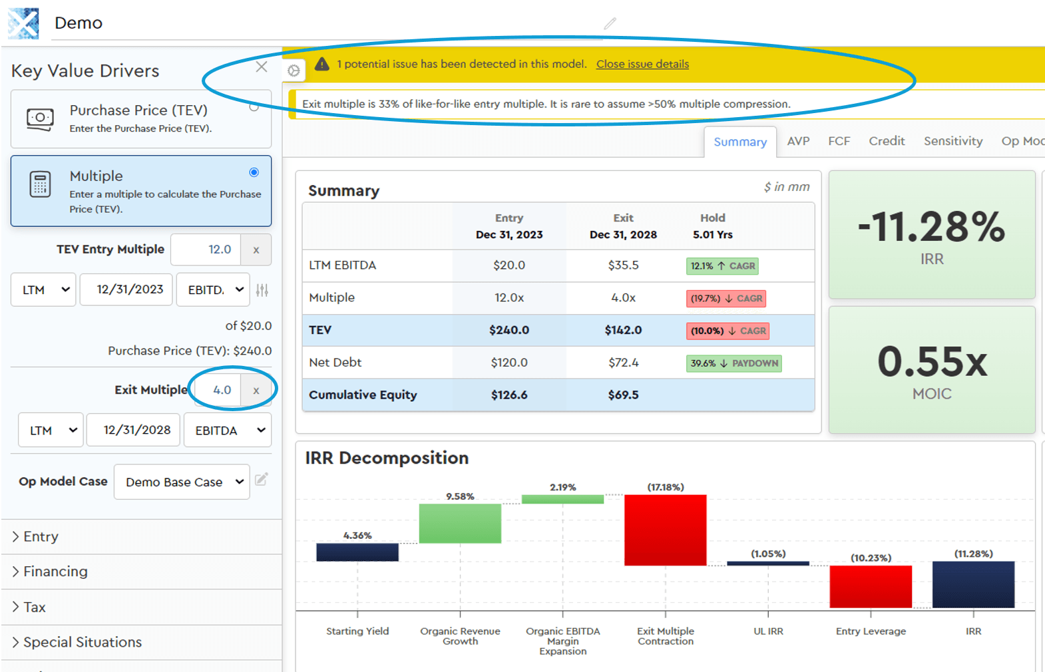This screenshot has height=672, width=1045.
Task: Close the Key Value Drivers panel
Action: click(x=262, y=67)
